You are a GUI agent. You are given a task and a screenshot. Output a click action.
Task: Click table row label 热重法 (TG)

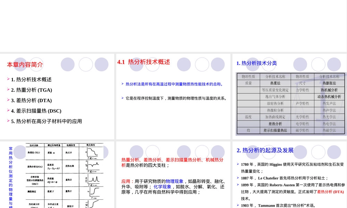34,153
